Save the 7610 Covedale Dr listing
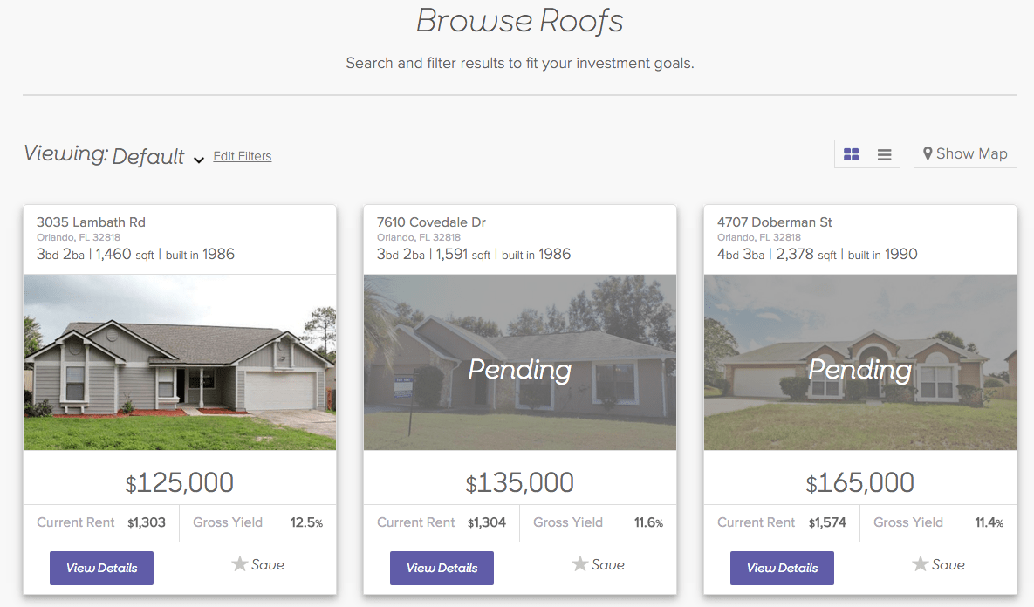This screenshot has height=607, width=1034. coord(599,565)
